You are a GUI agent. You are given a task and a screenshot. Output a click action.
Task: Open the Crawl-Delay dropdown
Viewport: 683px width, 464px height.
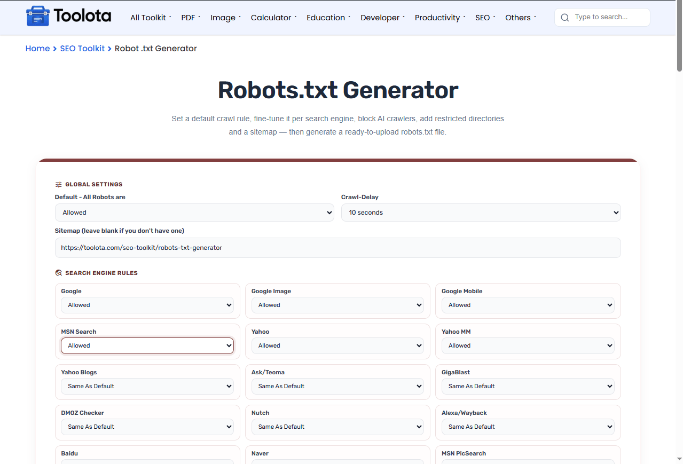481,213
